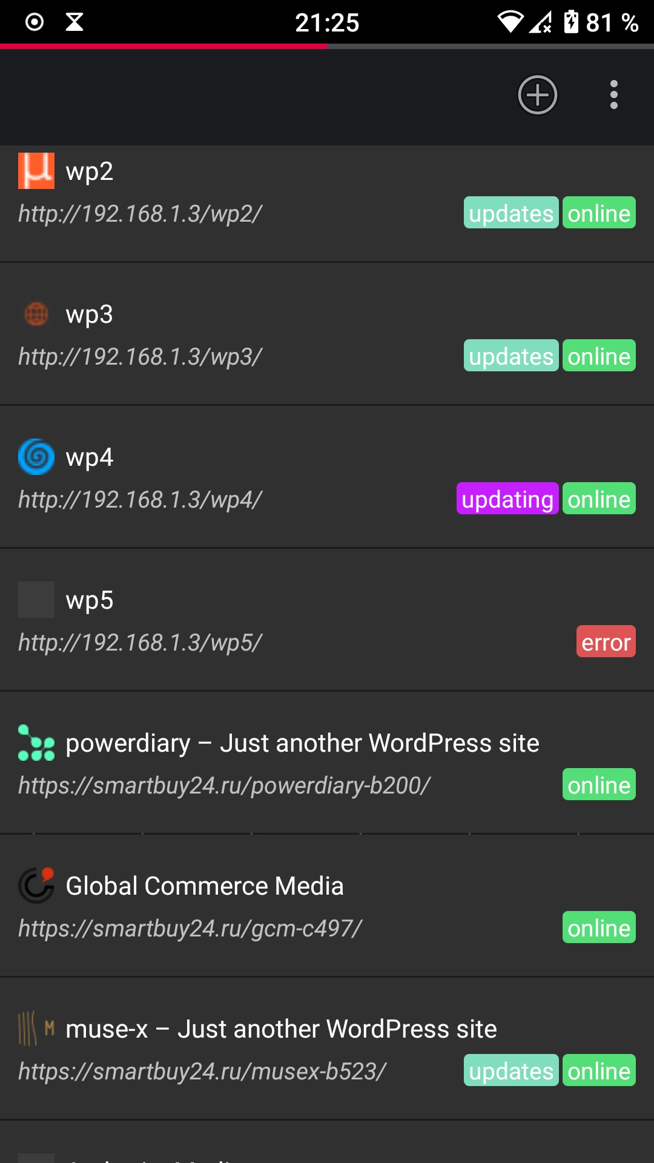
Task: Click the wp5 blank favicon placeholder
Action: click(x=36, y=600)
